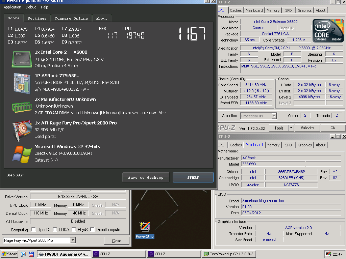The image size is (346, 259).
Task: Click the Windows XP logo icon
Action: click(22, 154)
